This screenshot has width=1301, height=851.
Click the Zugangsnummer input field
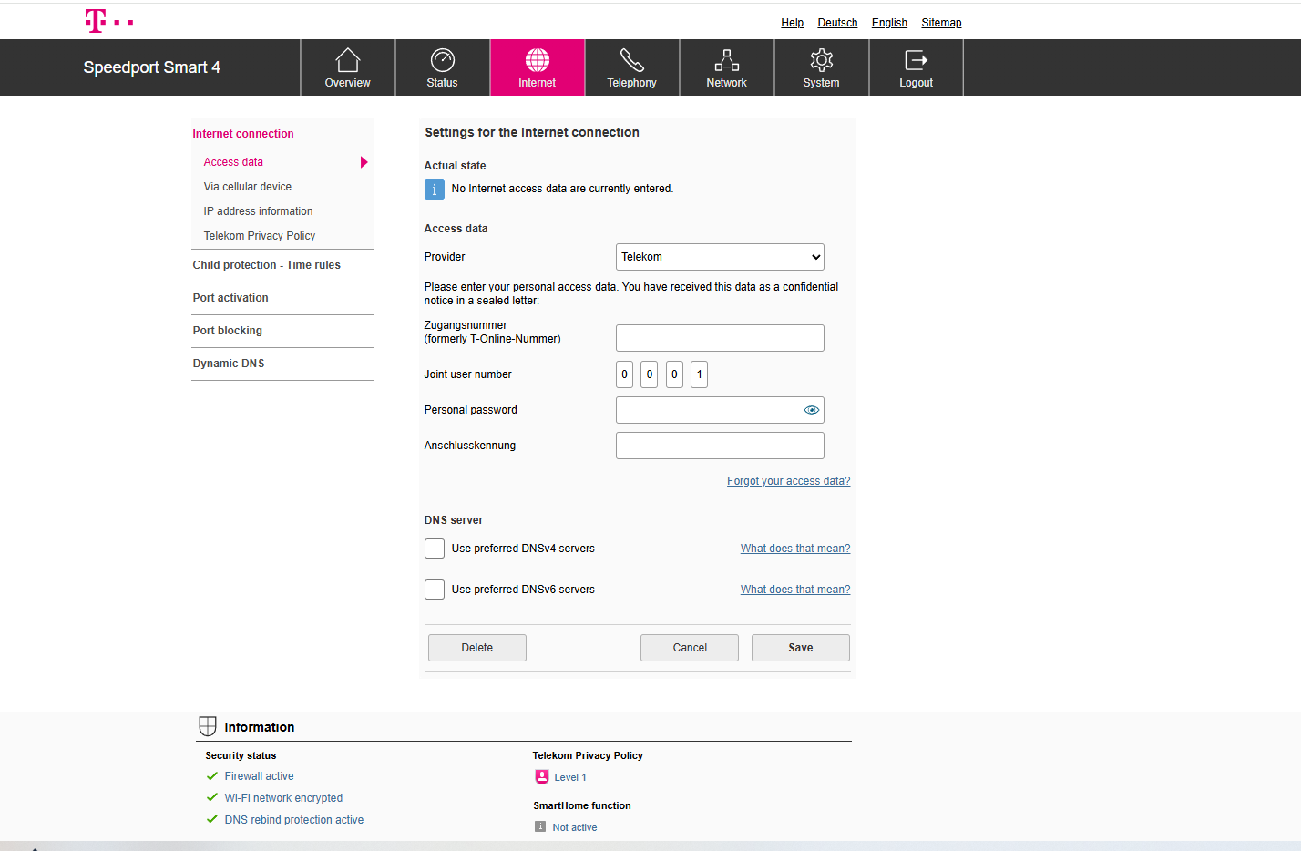pos(720,338)
